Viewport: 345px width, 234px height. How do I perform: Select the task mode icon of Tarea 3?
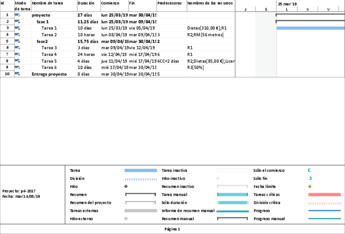[x=17, y=48]
